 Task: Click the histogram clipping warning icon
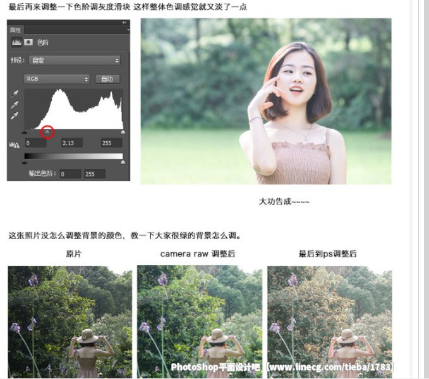(15, 144)
